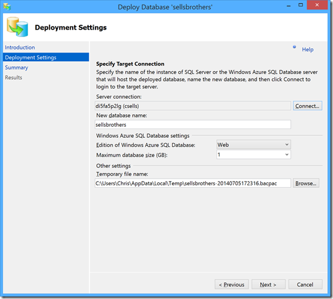
Task: Maximize the Deploy Database window
Action: [300, 5]
